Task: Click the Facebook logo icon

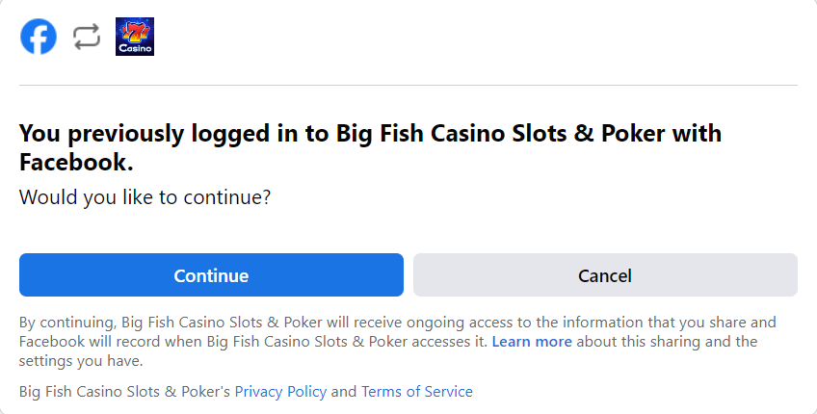Action: (x=39, y=37)
